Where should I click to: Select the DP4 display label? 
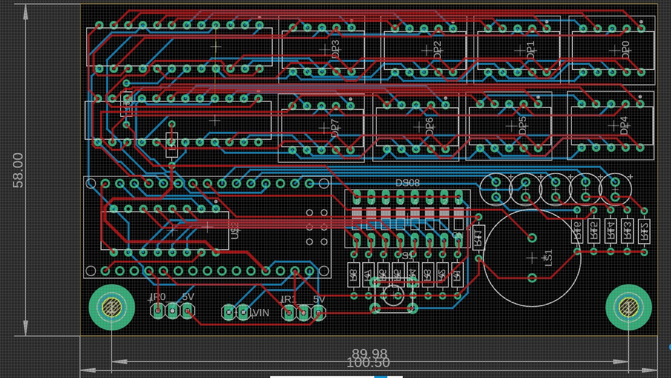pyautogui.click(x=623, y=125)
